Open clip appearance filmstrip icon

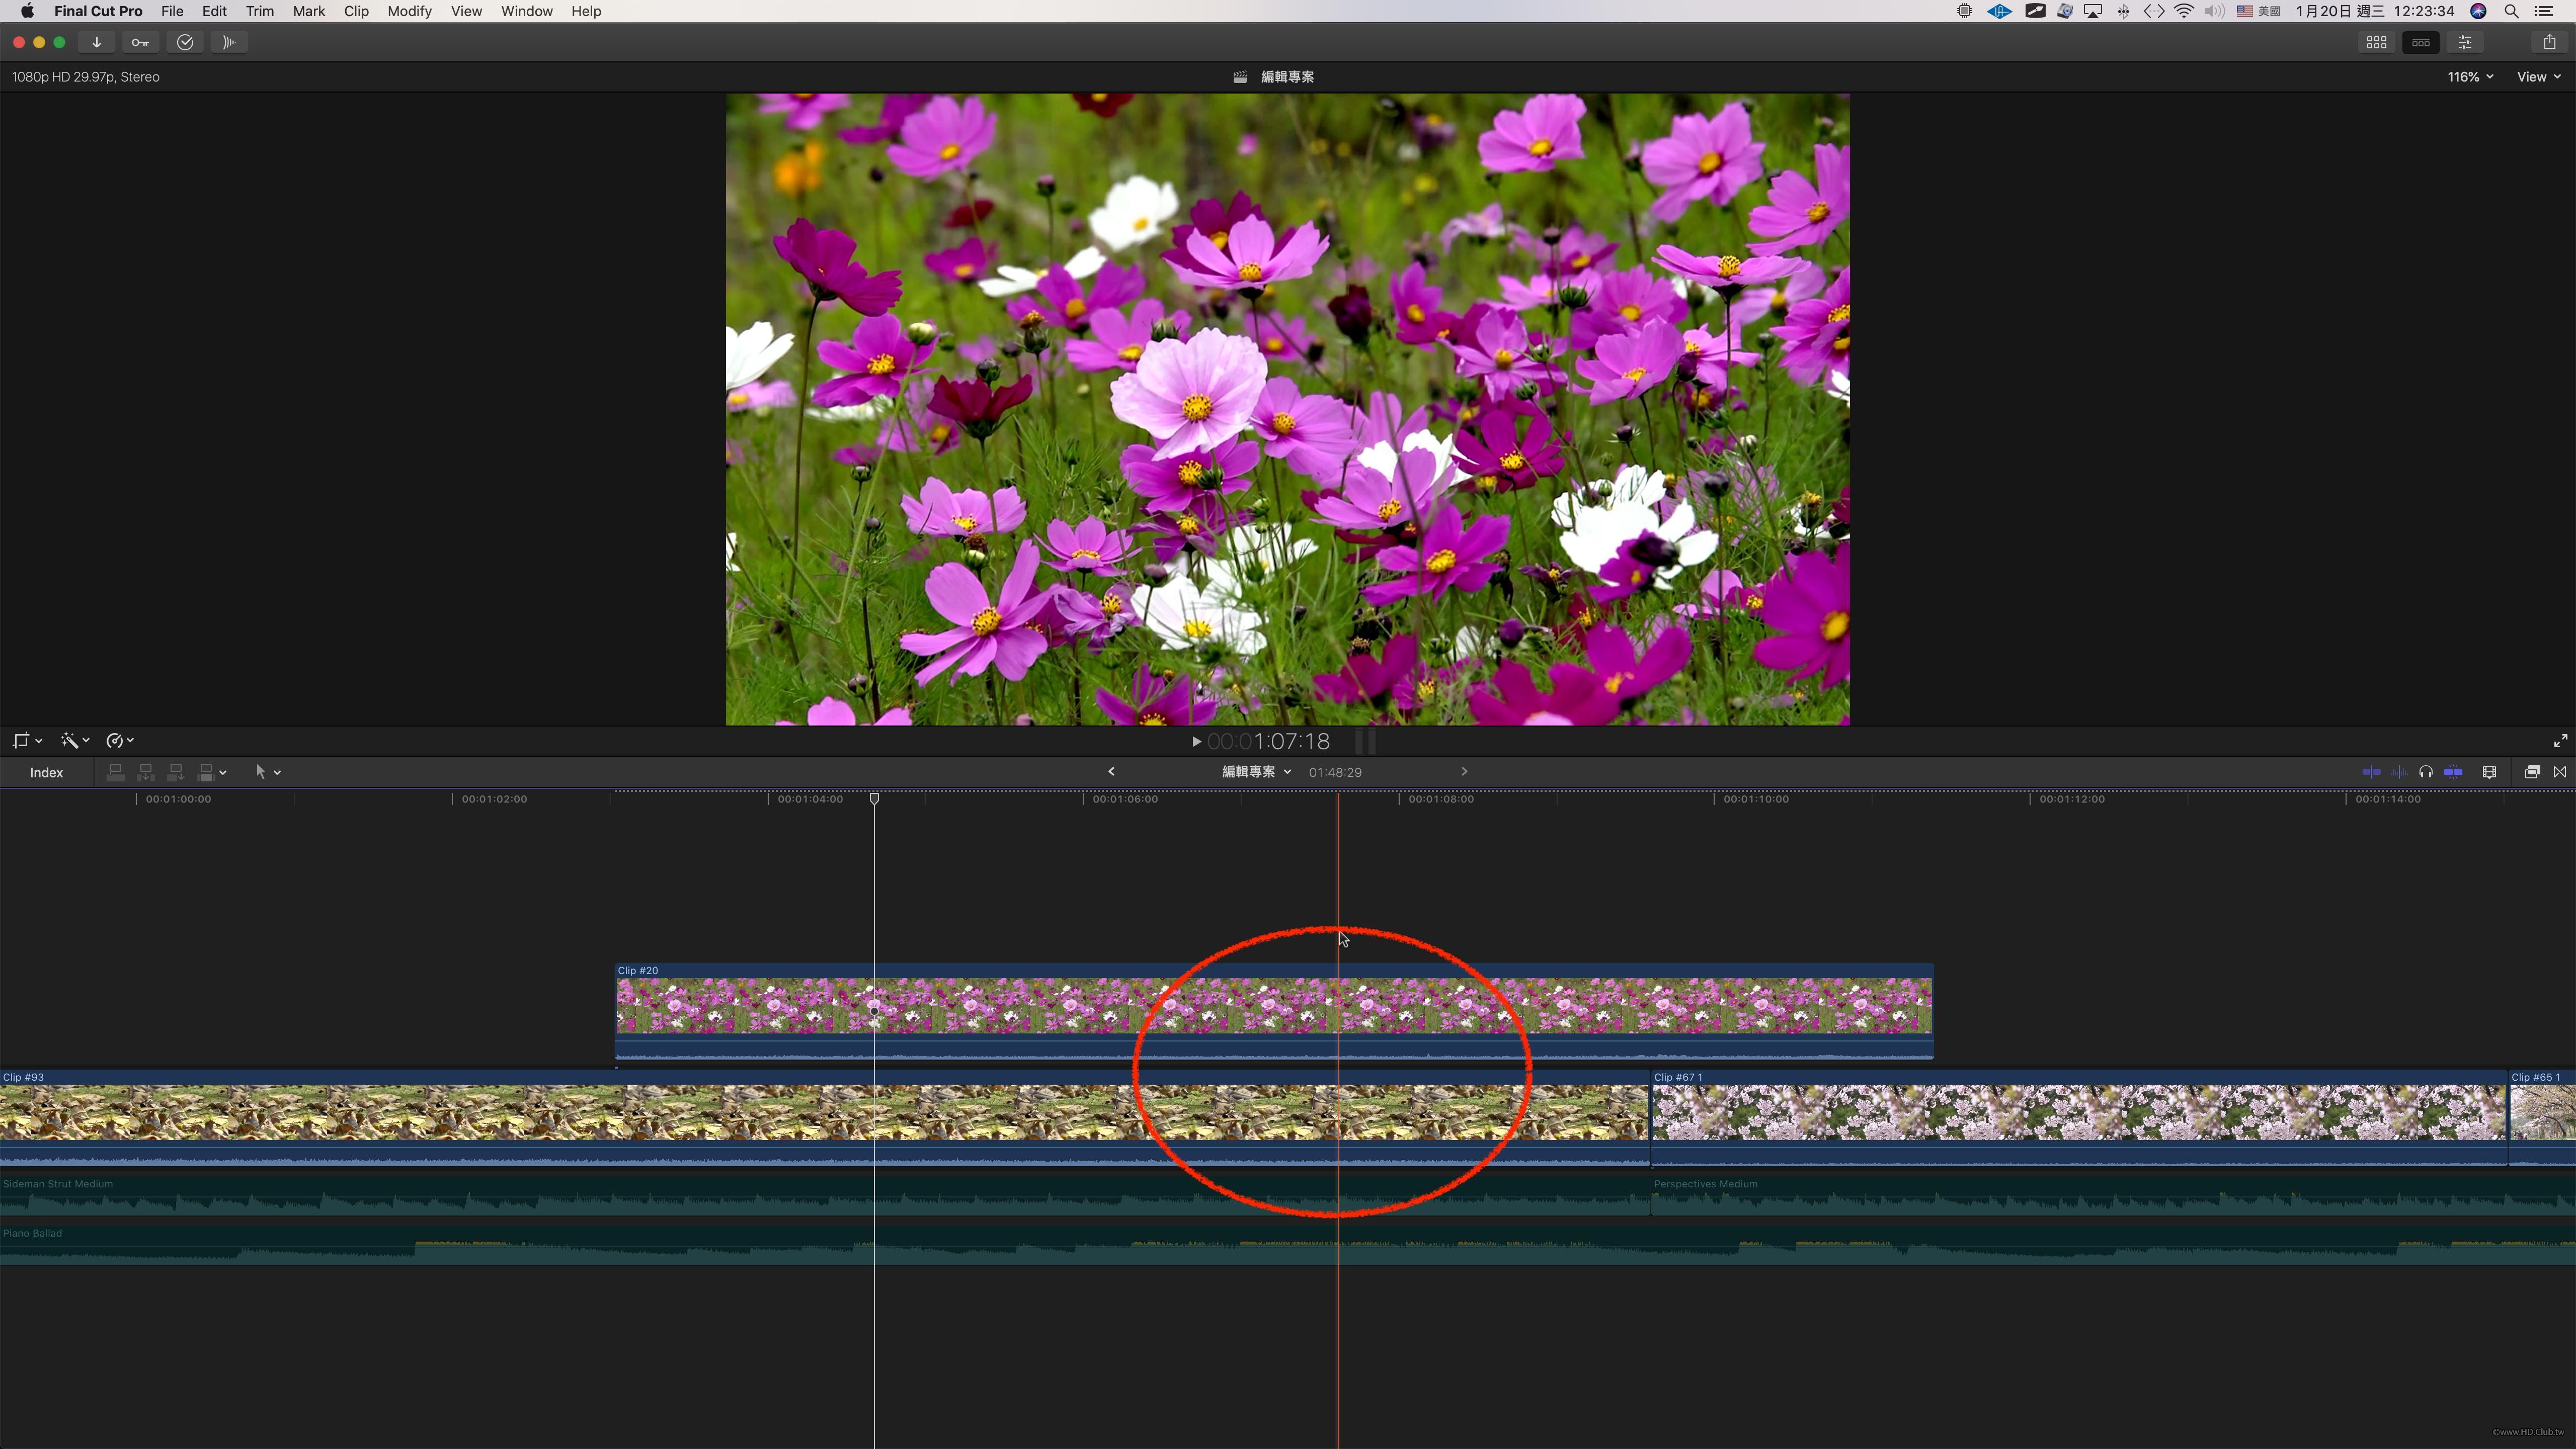coord(2489,772)
